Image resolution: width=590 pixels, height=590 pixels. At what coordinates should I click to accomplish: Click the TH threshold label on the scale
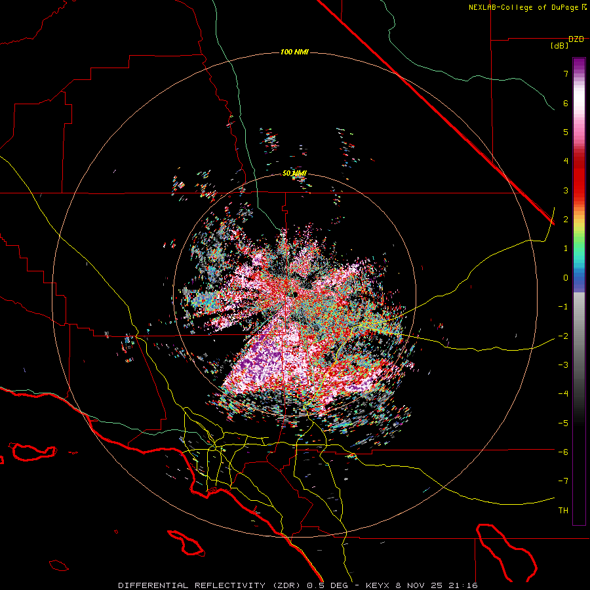[x=563, y=511]
